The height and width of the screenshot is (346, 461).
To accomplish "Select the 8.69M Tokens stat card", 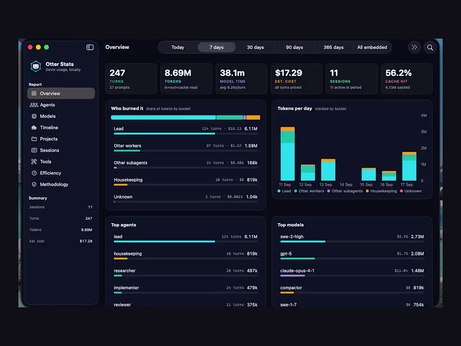I will click(x=186, y=79).
